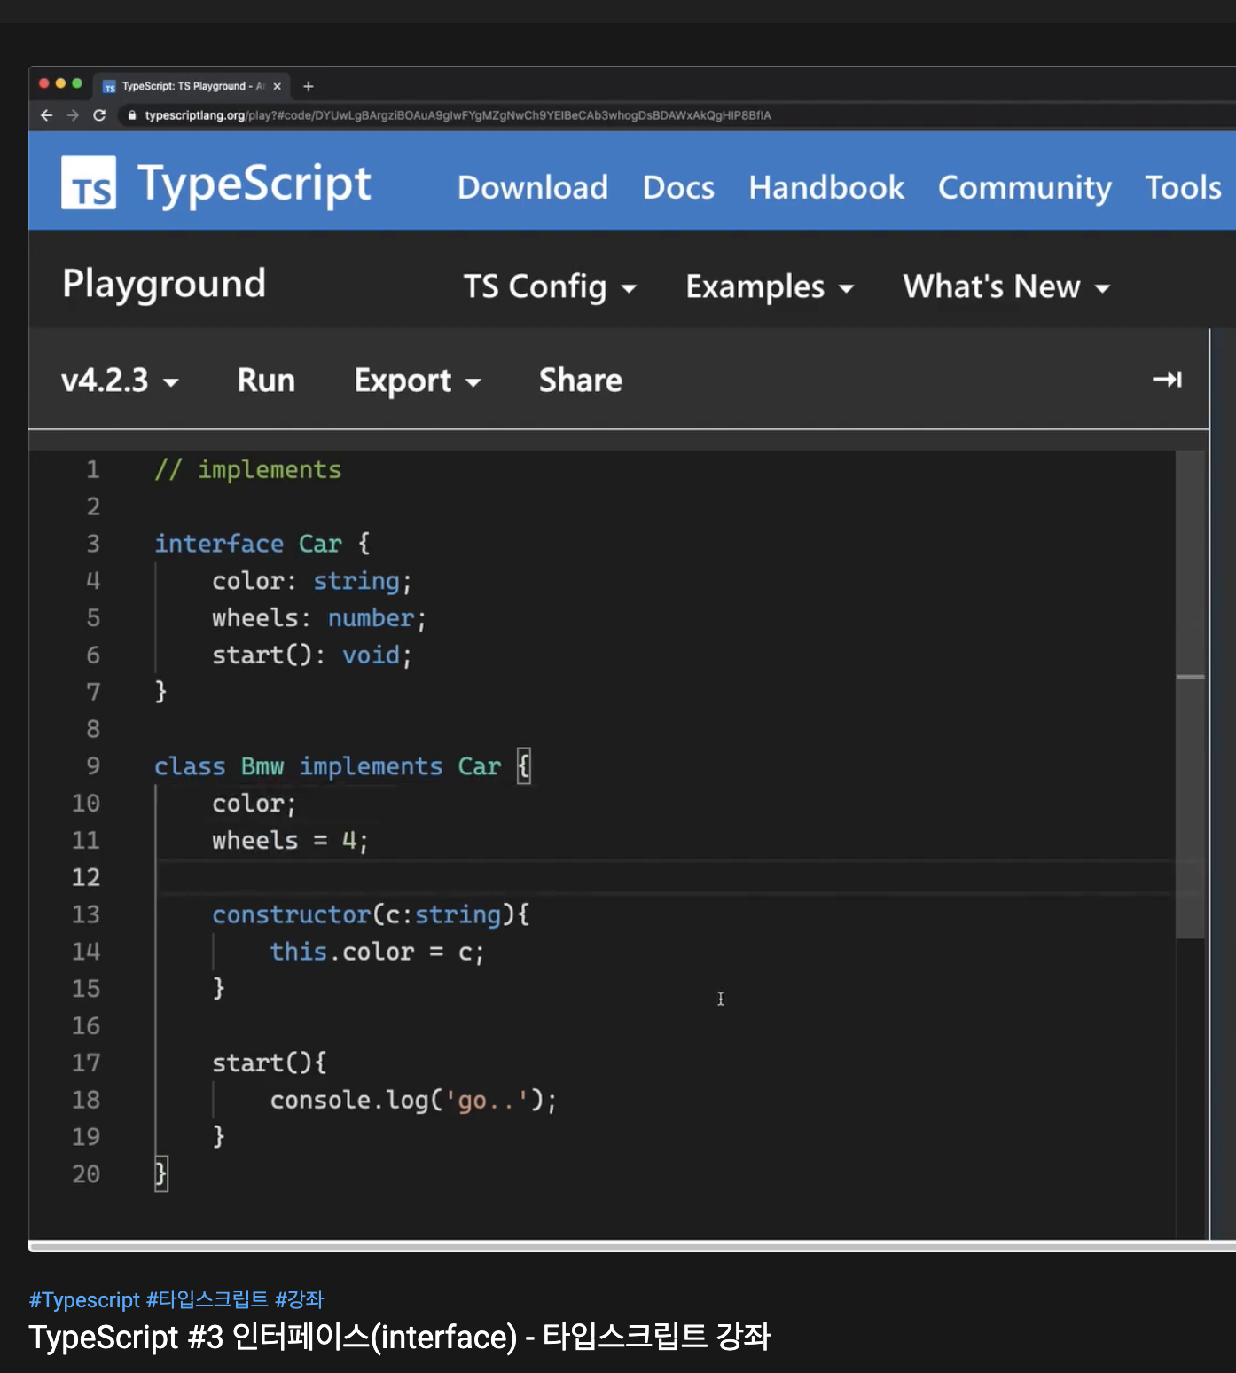Expand the Export dropdown
This screenshot has width=1236, height=1373.
pos(418,381)
